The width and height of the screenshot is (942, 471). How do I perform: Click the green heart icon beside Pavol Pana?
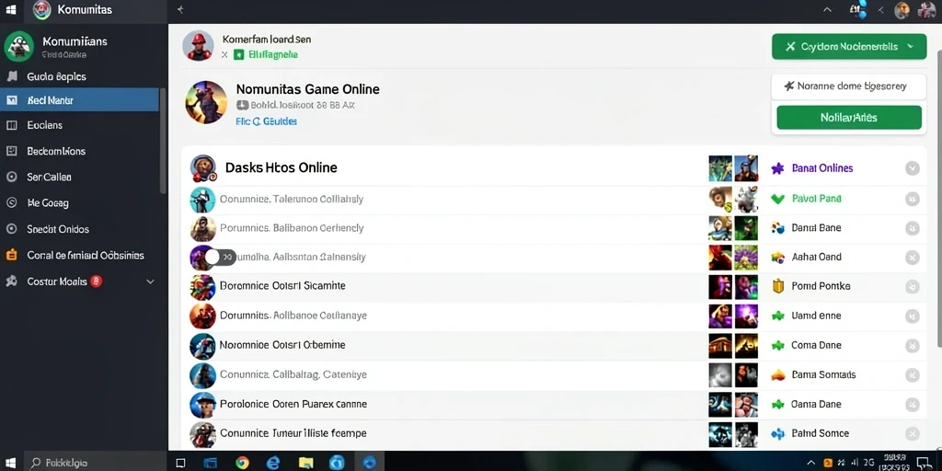(x=777, y=199)
